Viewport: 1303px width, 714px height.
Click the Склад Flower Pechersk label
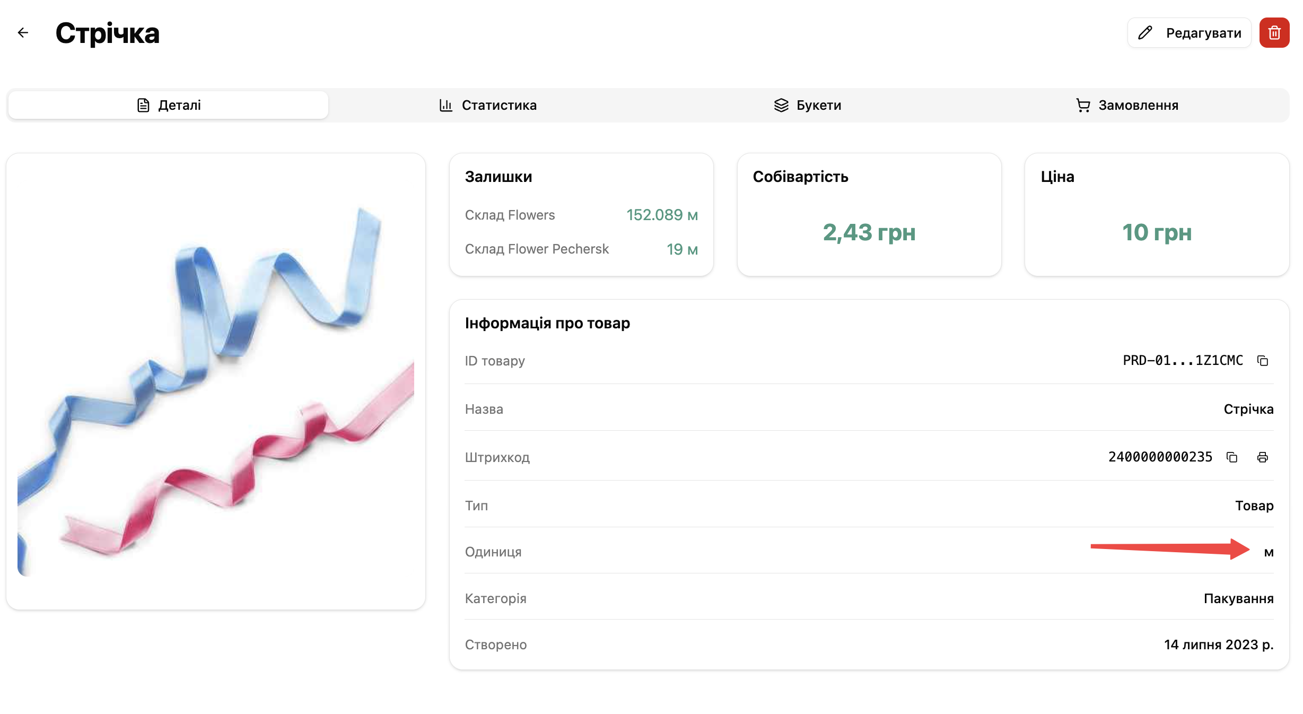coord(537,249)
